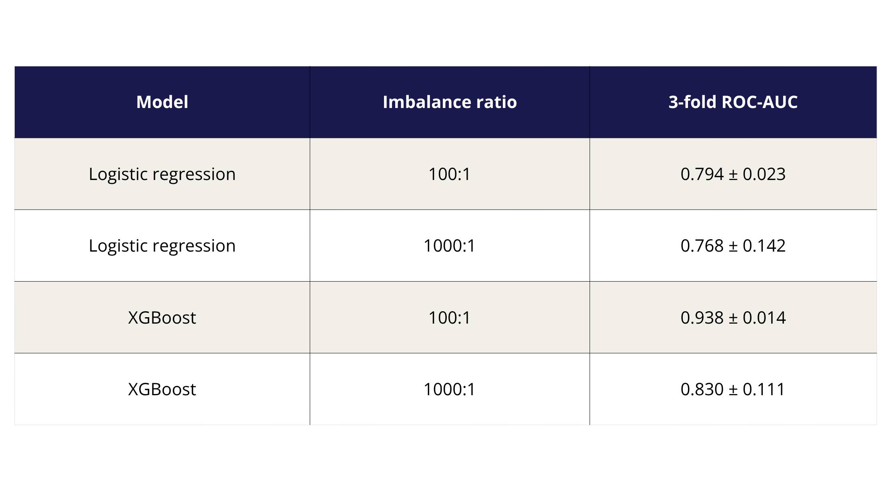This screenshot has width=896, height=504.
Task: Click the 100:1 ratio for Logistic regression
Action: (x=450, y=174)
